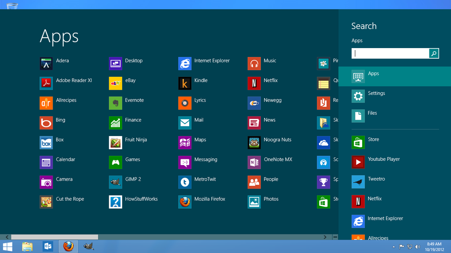The width and height of the screenshot is (451, 253).
Task: Open the People app
Action: pyautogui.click(x=254, y=182)
